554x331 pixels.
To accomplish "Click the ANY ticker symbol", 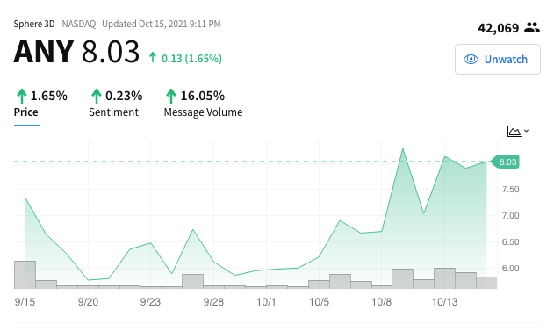I will pos(44,52).
